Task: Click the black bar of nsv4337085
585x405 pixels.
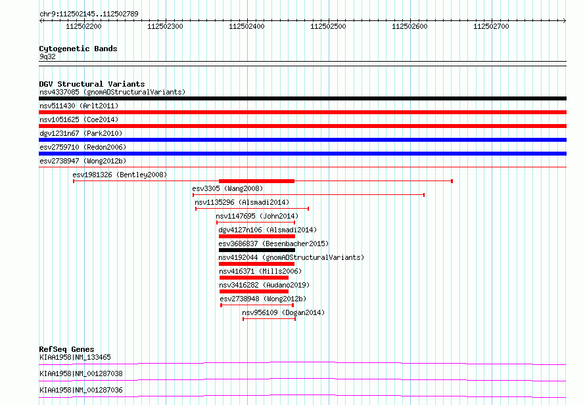Action: [302, 98]
